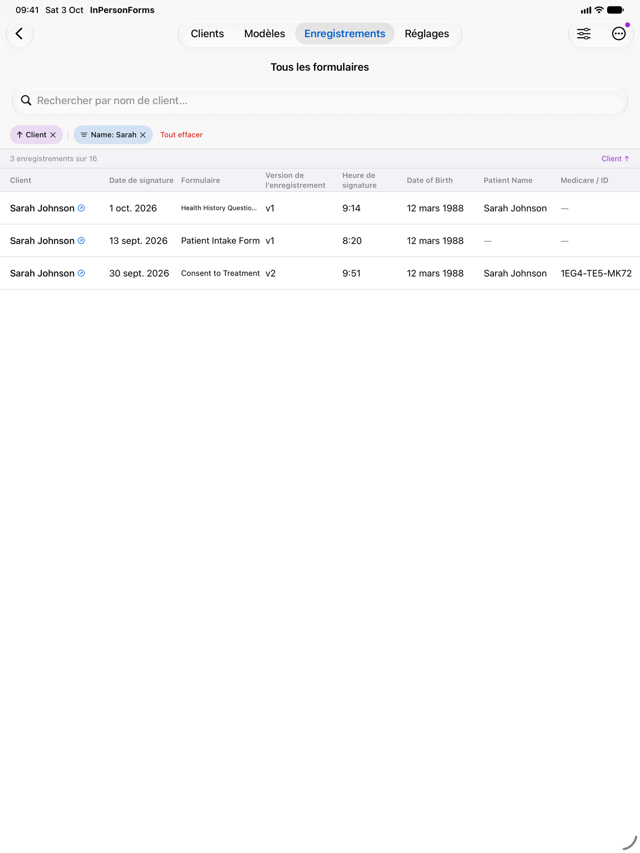The image size is (640, 853).
Task: Click the Date of Birth column header
Action: click(x=430, y=180)
